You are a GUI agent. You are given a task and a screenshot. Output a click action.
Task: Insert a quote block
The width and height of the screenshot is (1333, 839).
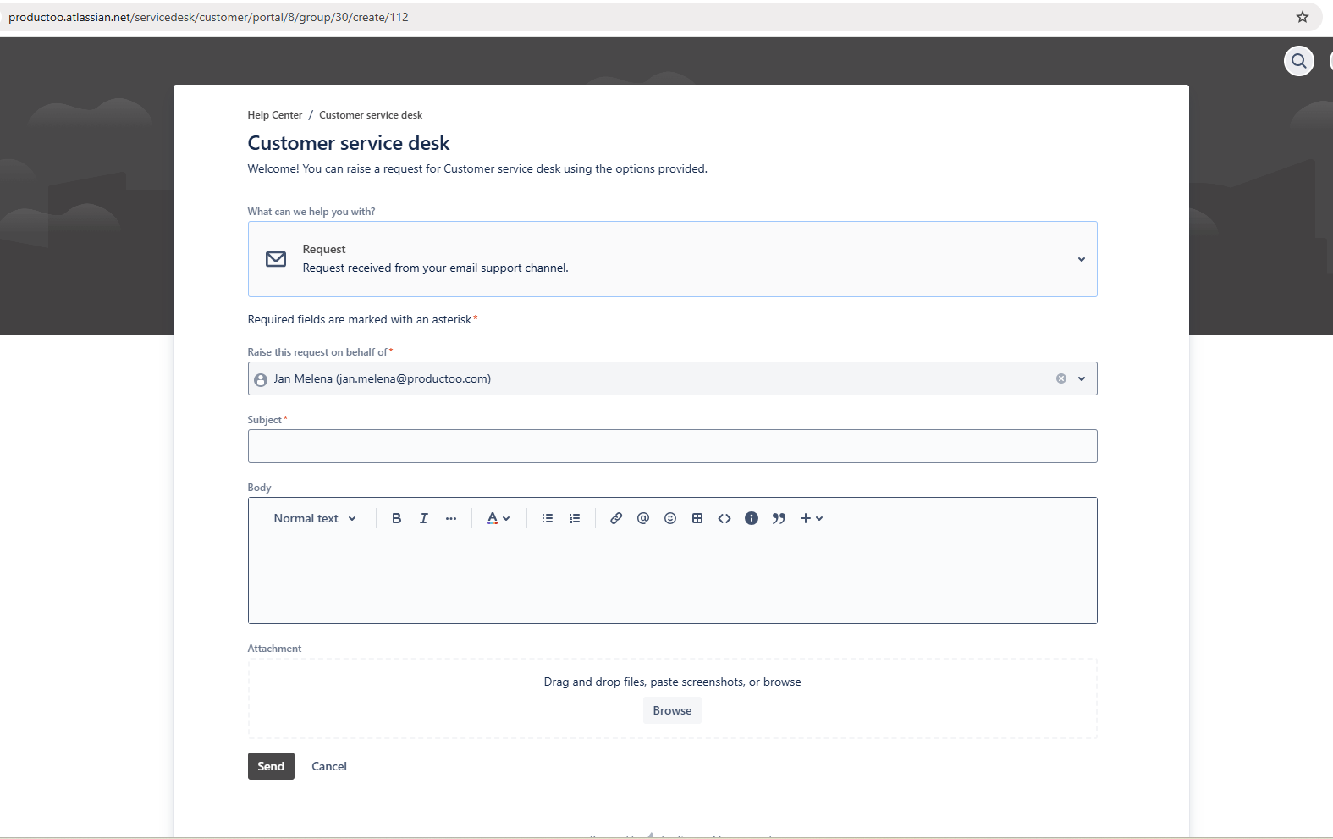(779, 518)
